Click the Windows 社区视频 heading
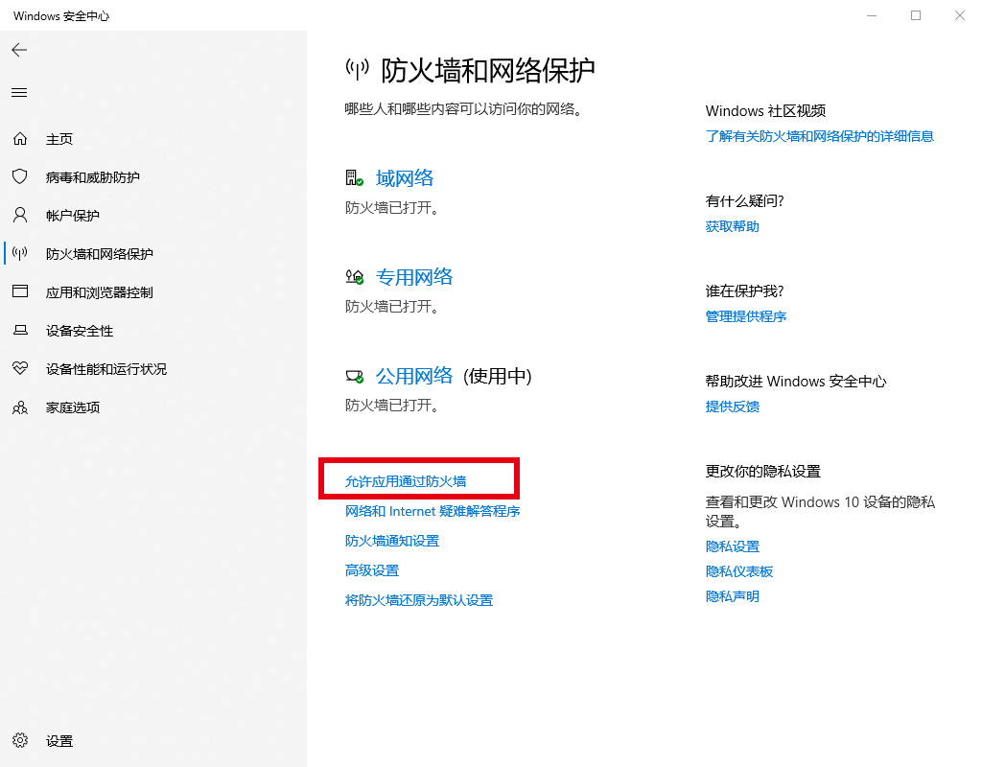982x767 pixels. [x=765, y=111]
